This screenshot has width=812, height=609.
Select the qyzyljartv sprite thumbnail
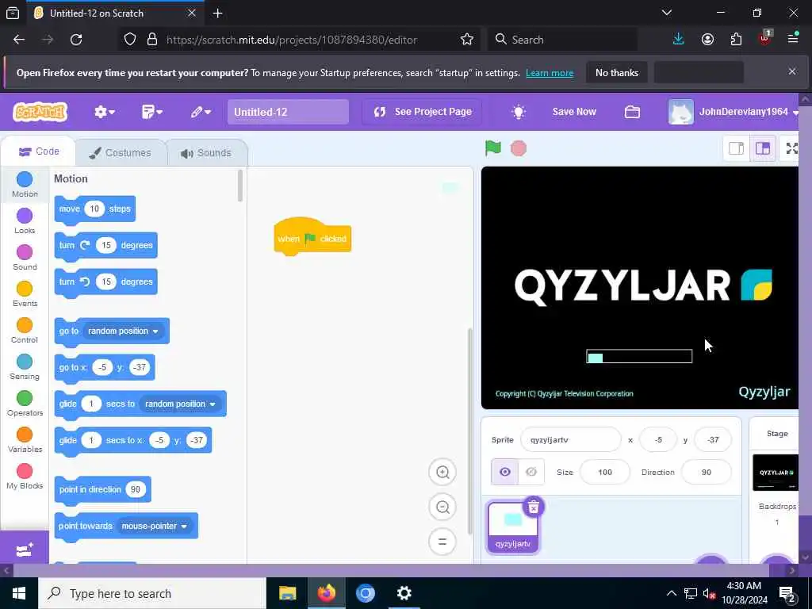click(513, 527)
